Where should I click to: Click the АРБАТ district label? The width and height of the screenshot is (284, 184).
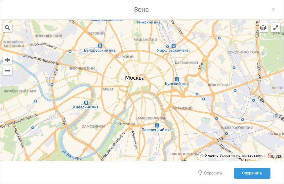[x=108, y=89]
